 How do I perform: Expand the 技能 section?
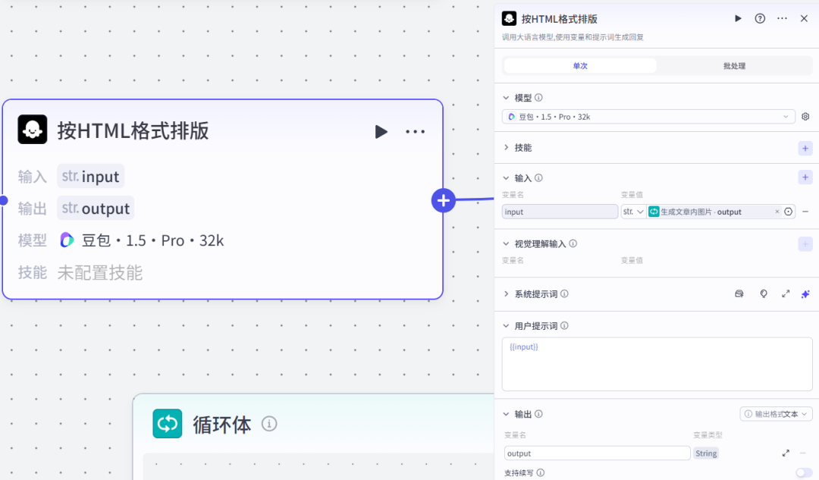tap(506, 148)
